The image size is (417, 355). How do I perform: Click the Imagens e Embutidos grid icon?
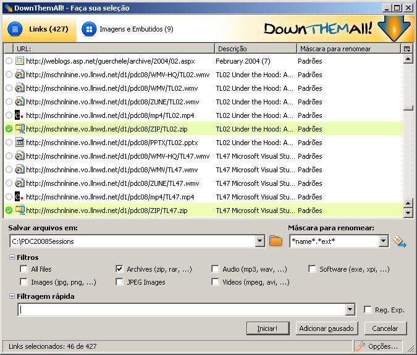click(x=89, y=29)
